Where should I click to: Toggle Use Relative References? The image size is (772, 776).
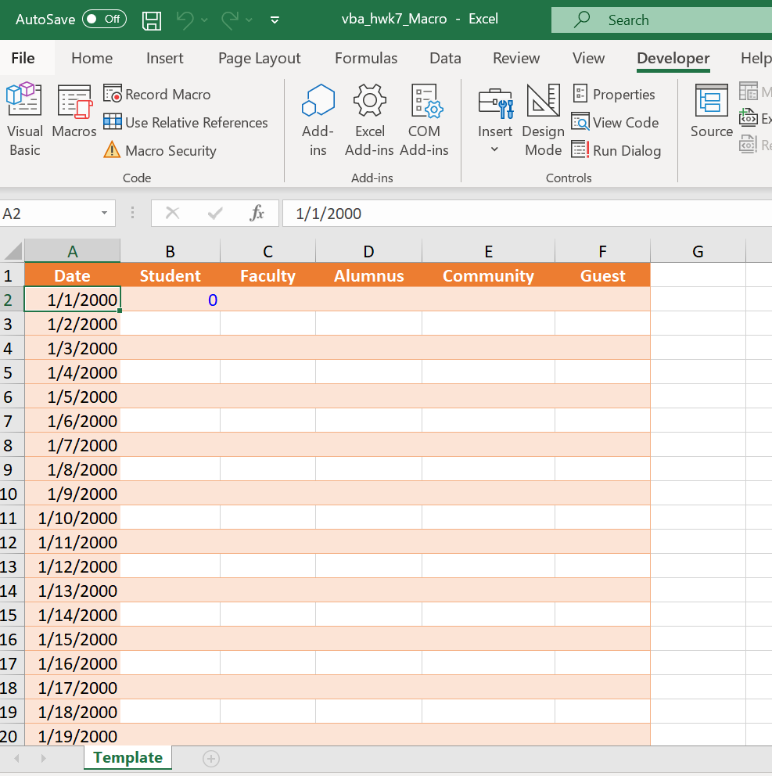coord(186,123)
